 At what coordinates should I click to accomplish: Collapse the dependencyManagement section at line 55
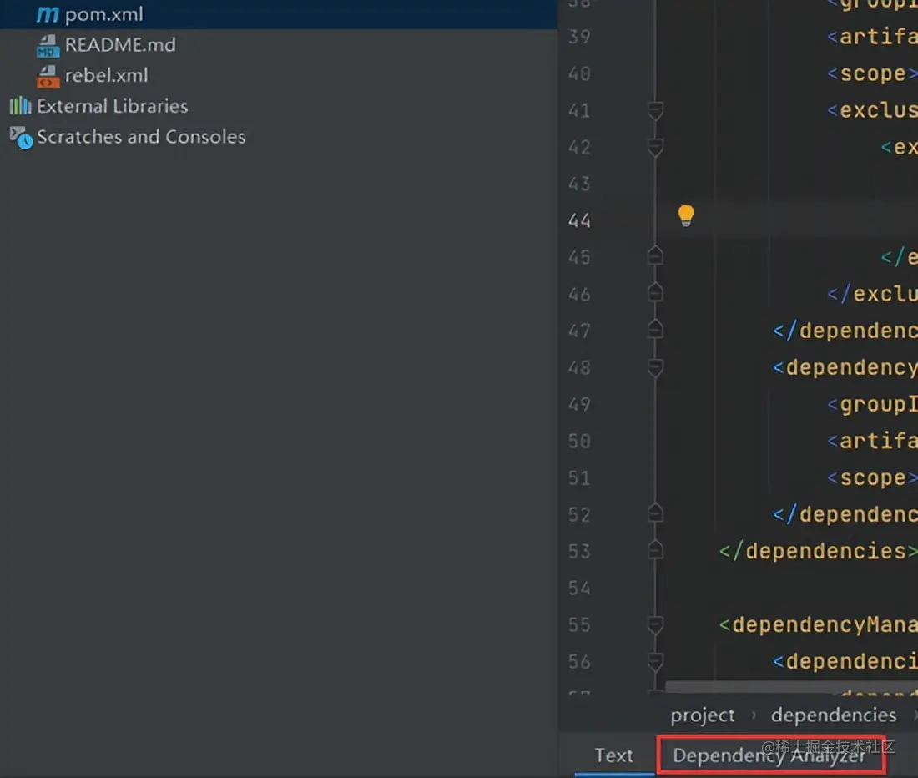[655, 624]
